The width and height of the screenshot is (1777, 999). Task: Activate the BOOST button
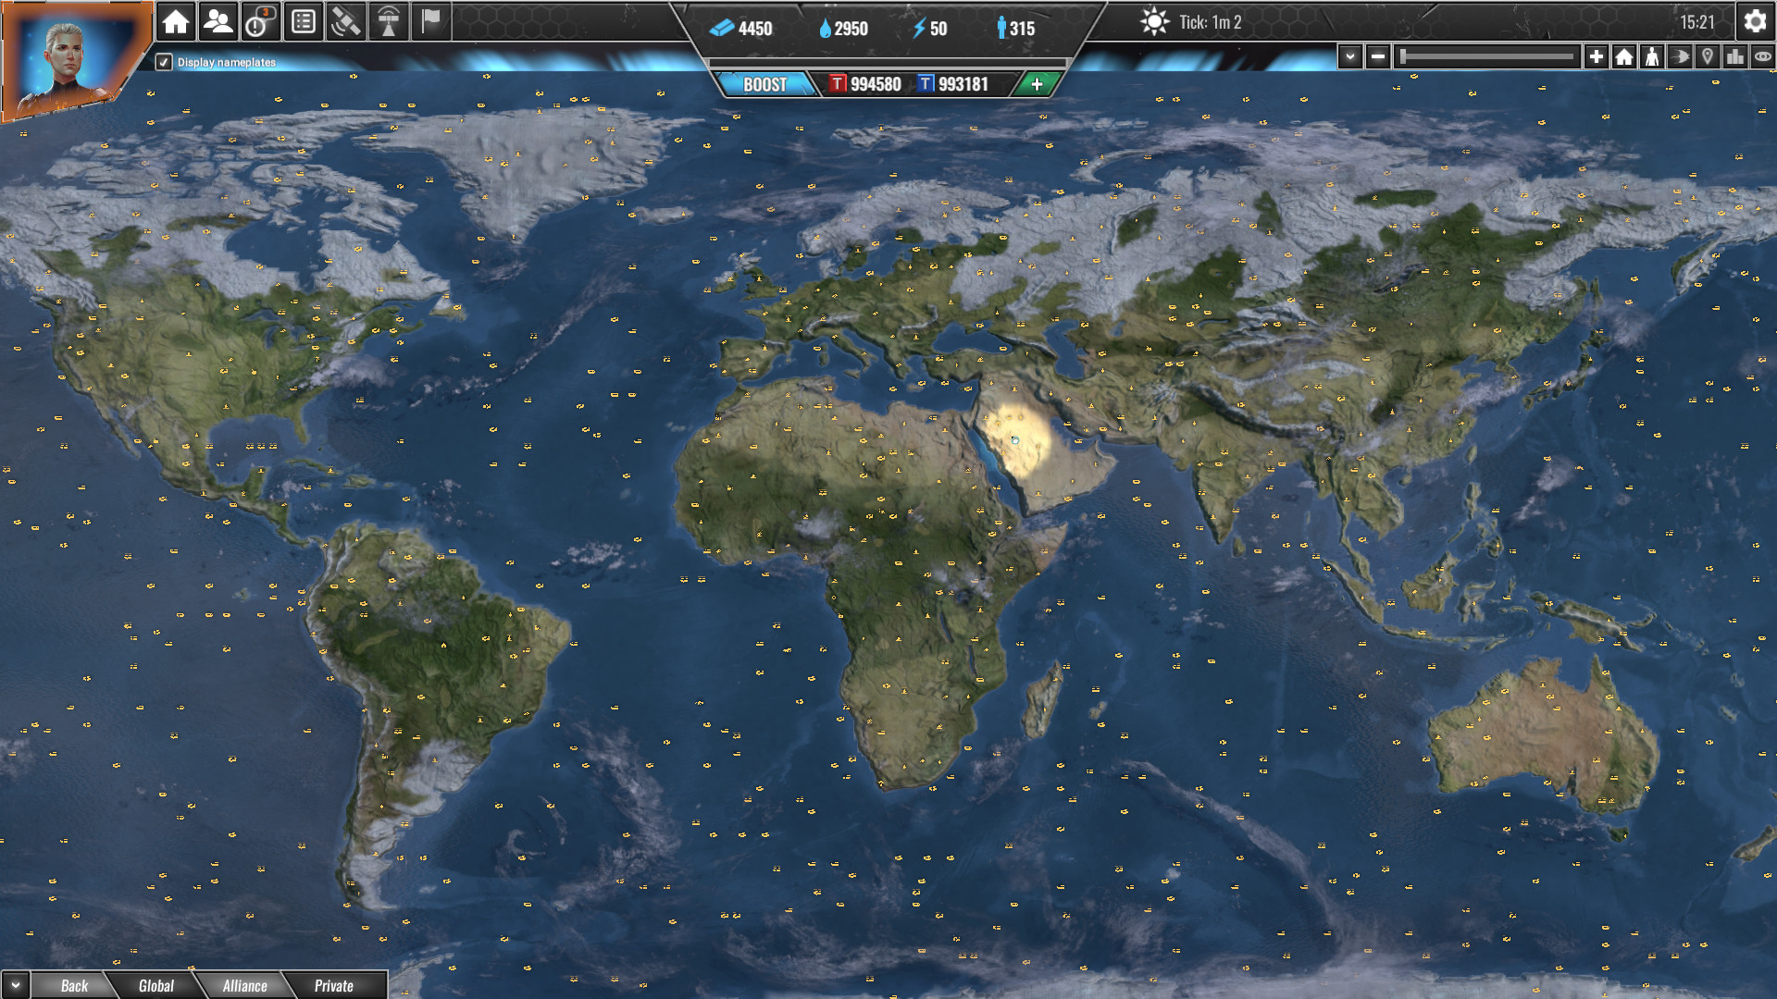point(764,85)
